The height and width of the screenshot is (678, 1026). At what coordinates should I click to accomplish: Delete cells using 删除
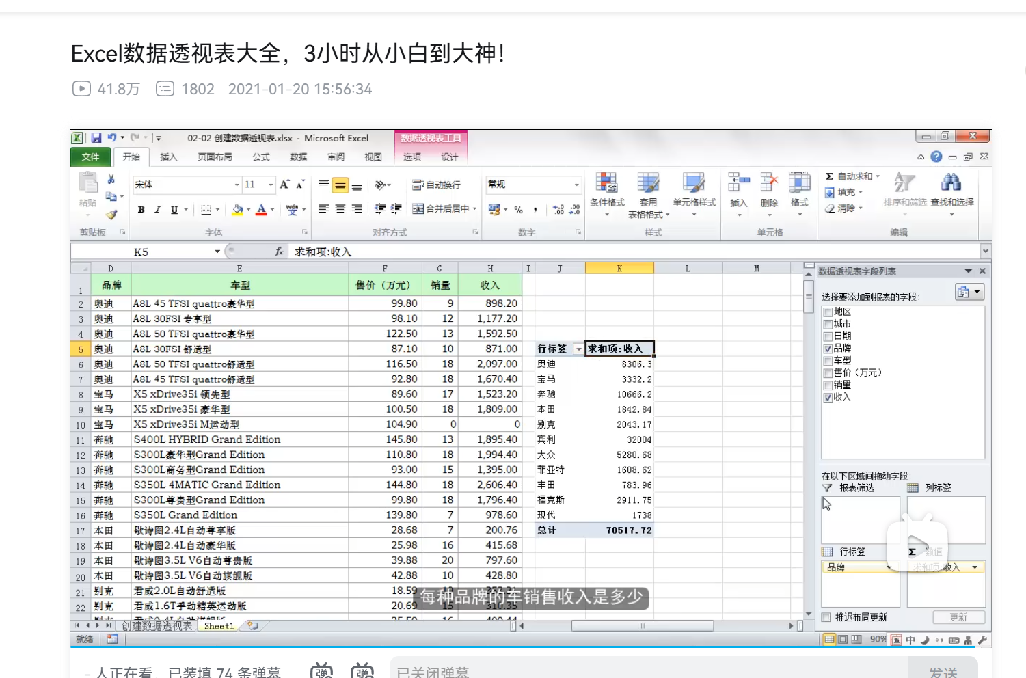(769, 195)
